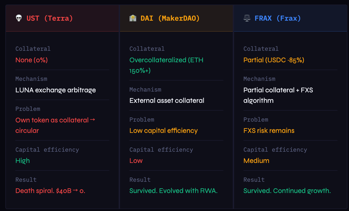Click Capital efficiency label in DAI card
This screenshot has width=349, height=211.
(x=161, y=150)
